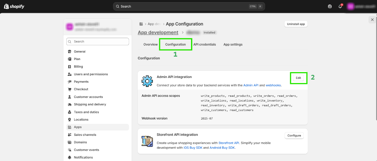
Task: Click the apps grid breadcrumb icon
Action: pyautogui.click(x=141, y=24)
